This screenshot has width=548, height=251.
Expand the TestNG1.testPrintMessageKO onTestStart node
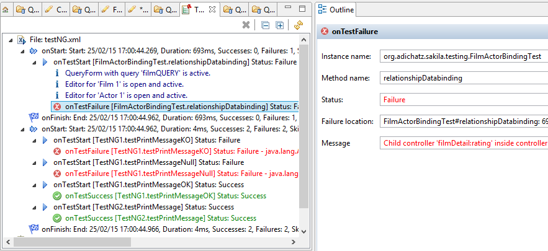coord(35,140)
